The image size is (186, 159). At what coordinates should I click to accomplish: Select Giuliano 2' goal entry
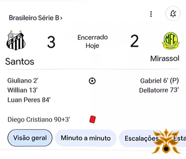(23, 81)
